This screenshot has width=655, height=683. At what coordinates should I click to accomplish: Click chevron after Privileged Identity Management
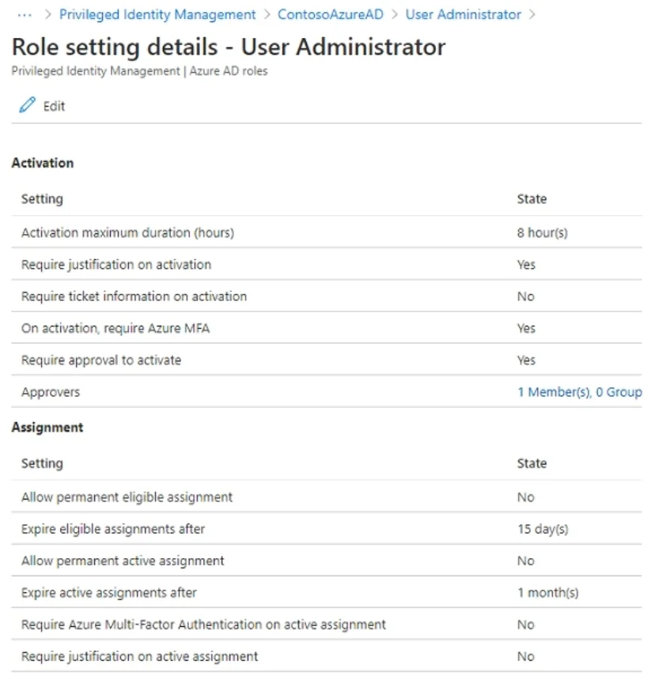[267, 15]
